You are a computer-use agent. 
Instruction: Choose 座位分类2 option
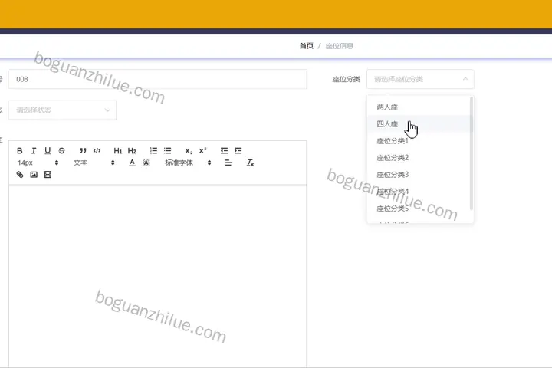[419, 157]
